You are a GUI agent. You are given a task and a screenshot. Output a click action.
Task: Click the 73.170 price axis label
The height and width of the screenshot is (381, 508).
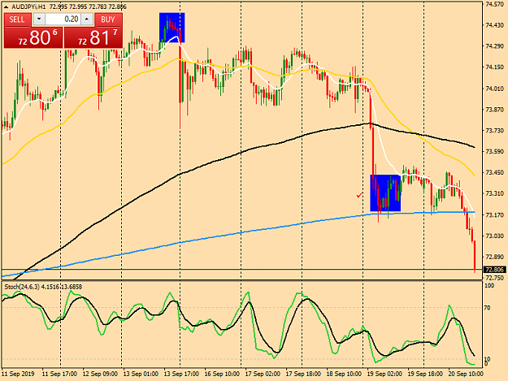pyautogui.click(x=495, y=215)
